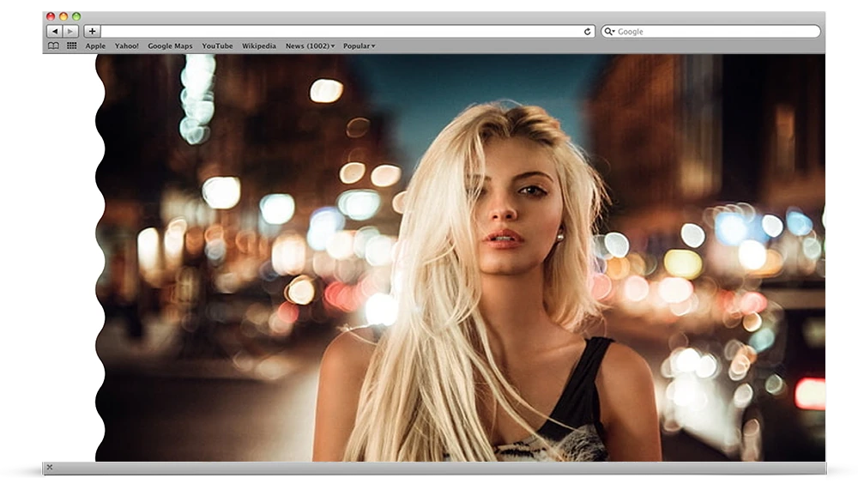
Task: Click the plus Add Bookmark button
Action: [x=92, y=32]
